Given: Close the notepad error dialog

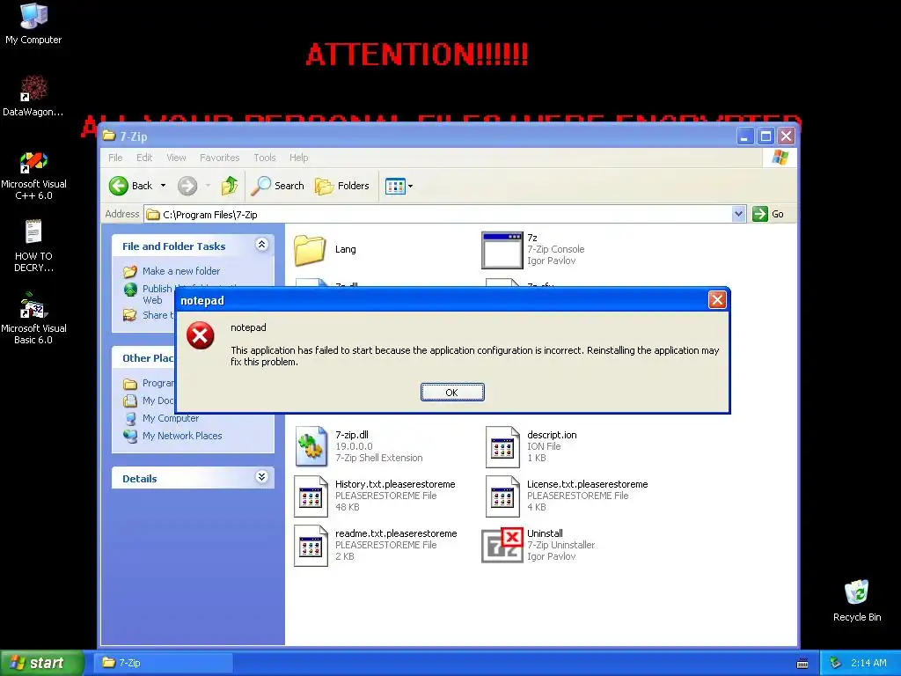Looking at the screenshot, I should (716, 300).
